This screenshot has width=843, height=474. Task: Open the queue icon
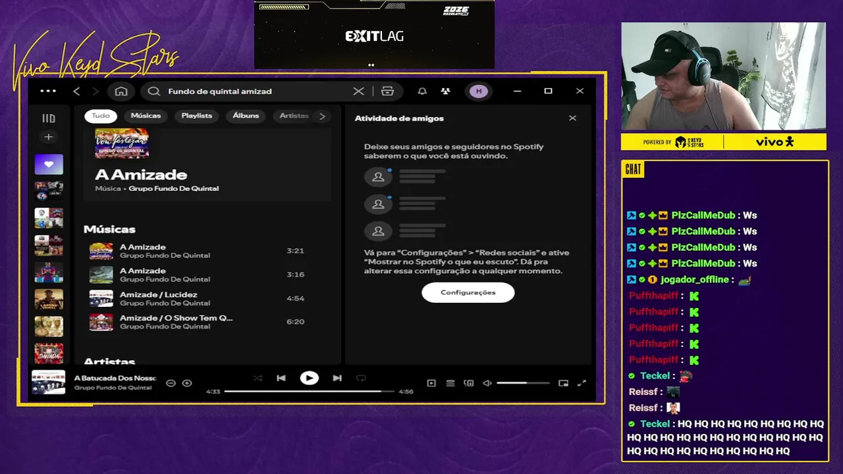pos(450,383)
